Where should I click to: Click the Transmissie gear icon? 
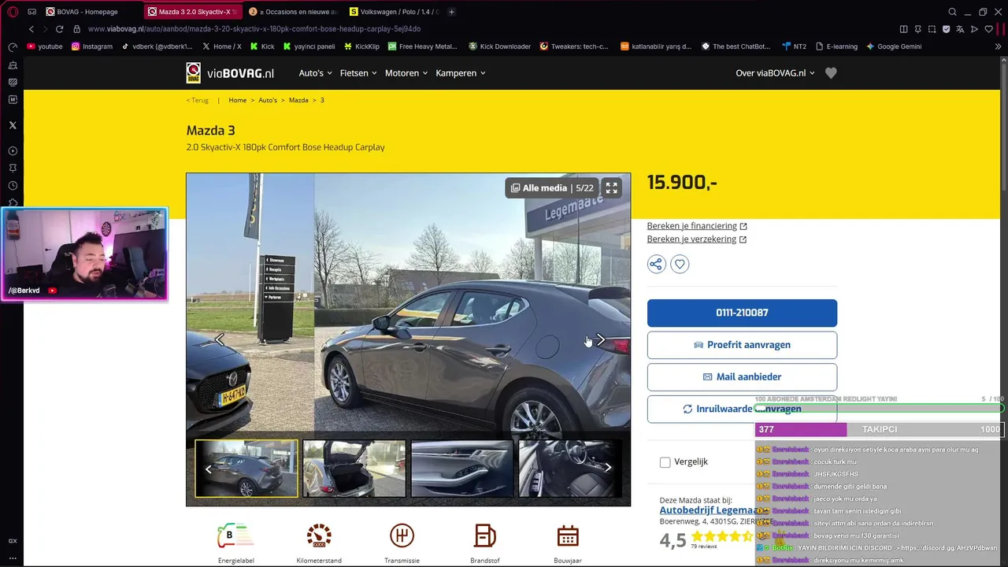point(402,536)
